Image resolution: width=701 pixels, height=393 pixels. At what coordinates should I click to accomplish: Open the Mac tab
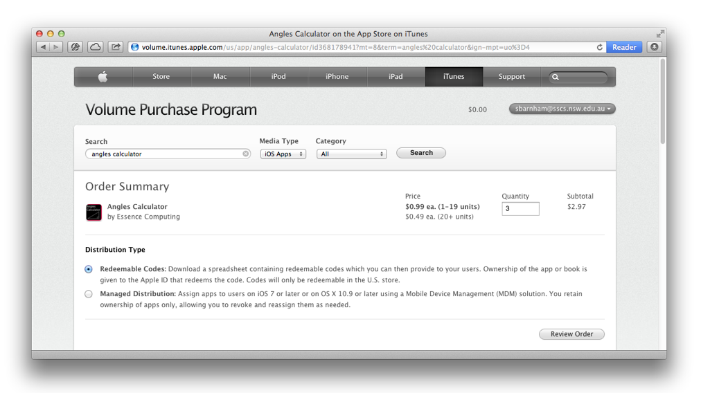tap(220, 77)
